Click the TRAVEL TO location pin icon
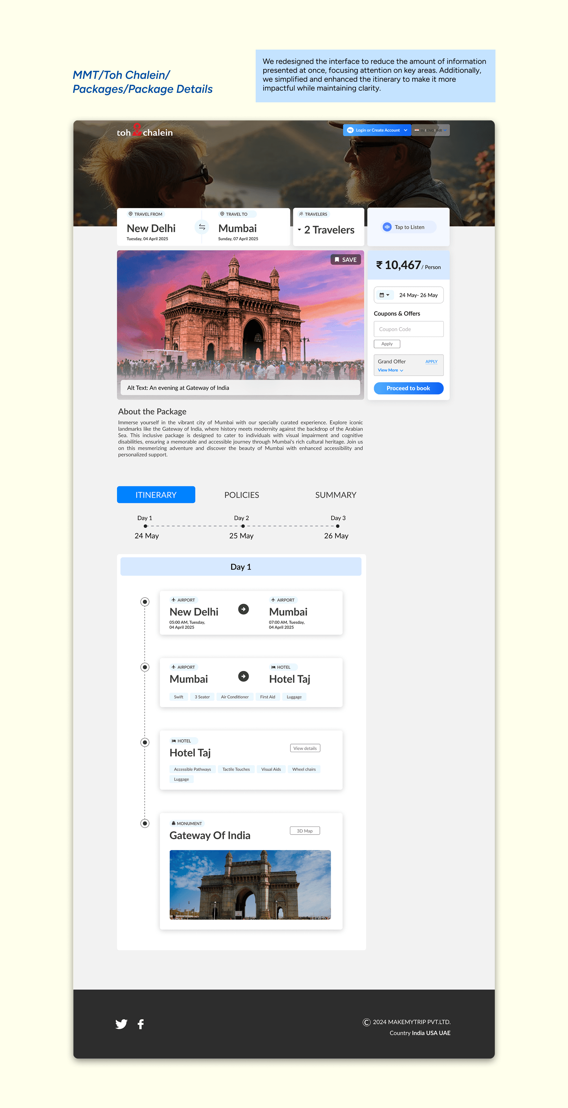The width and height of the screenshot is (568, 1108). pos(222,214)
